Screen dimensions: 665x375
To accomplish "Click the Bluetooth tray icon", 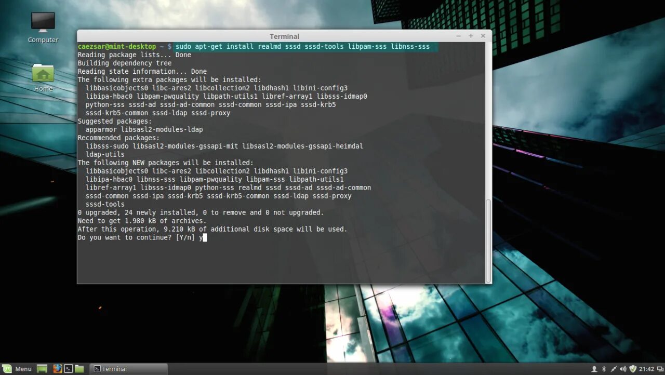I will pyautogui.click(x=604, y=369).
